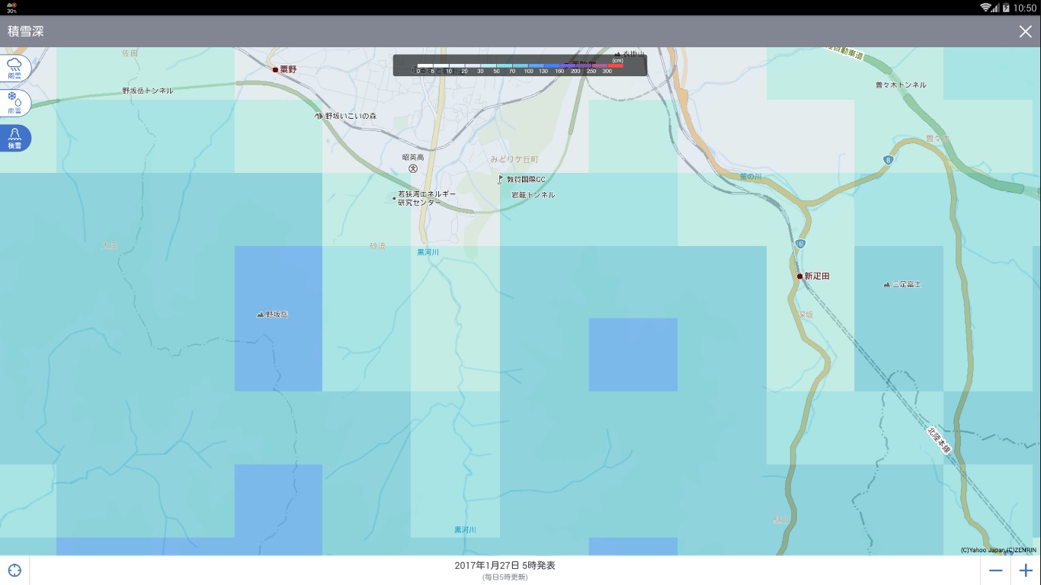1041x585 pixels.
Task: Tap the 若狭湾エネルギー研究センター label
Action: [x=426, y=199]
